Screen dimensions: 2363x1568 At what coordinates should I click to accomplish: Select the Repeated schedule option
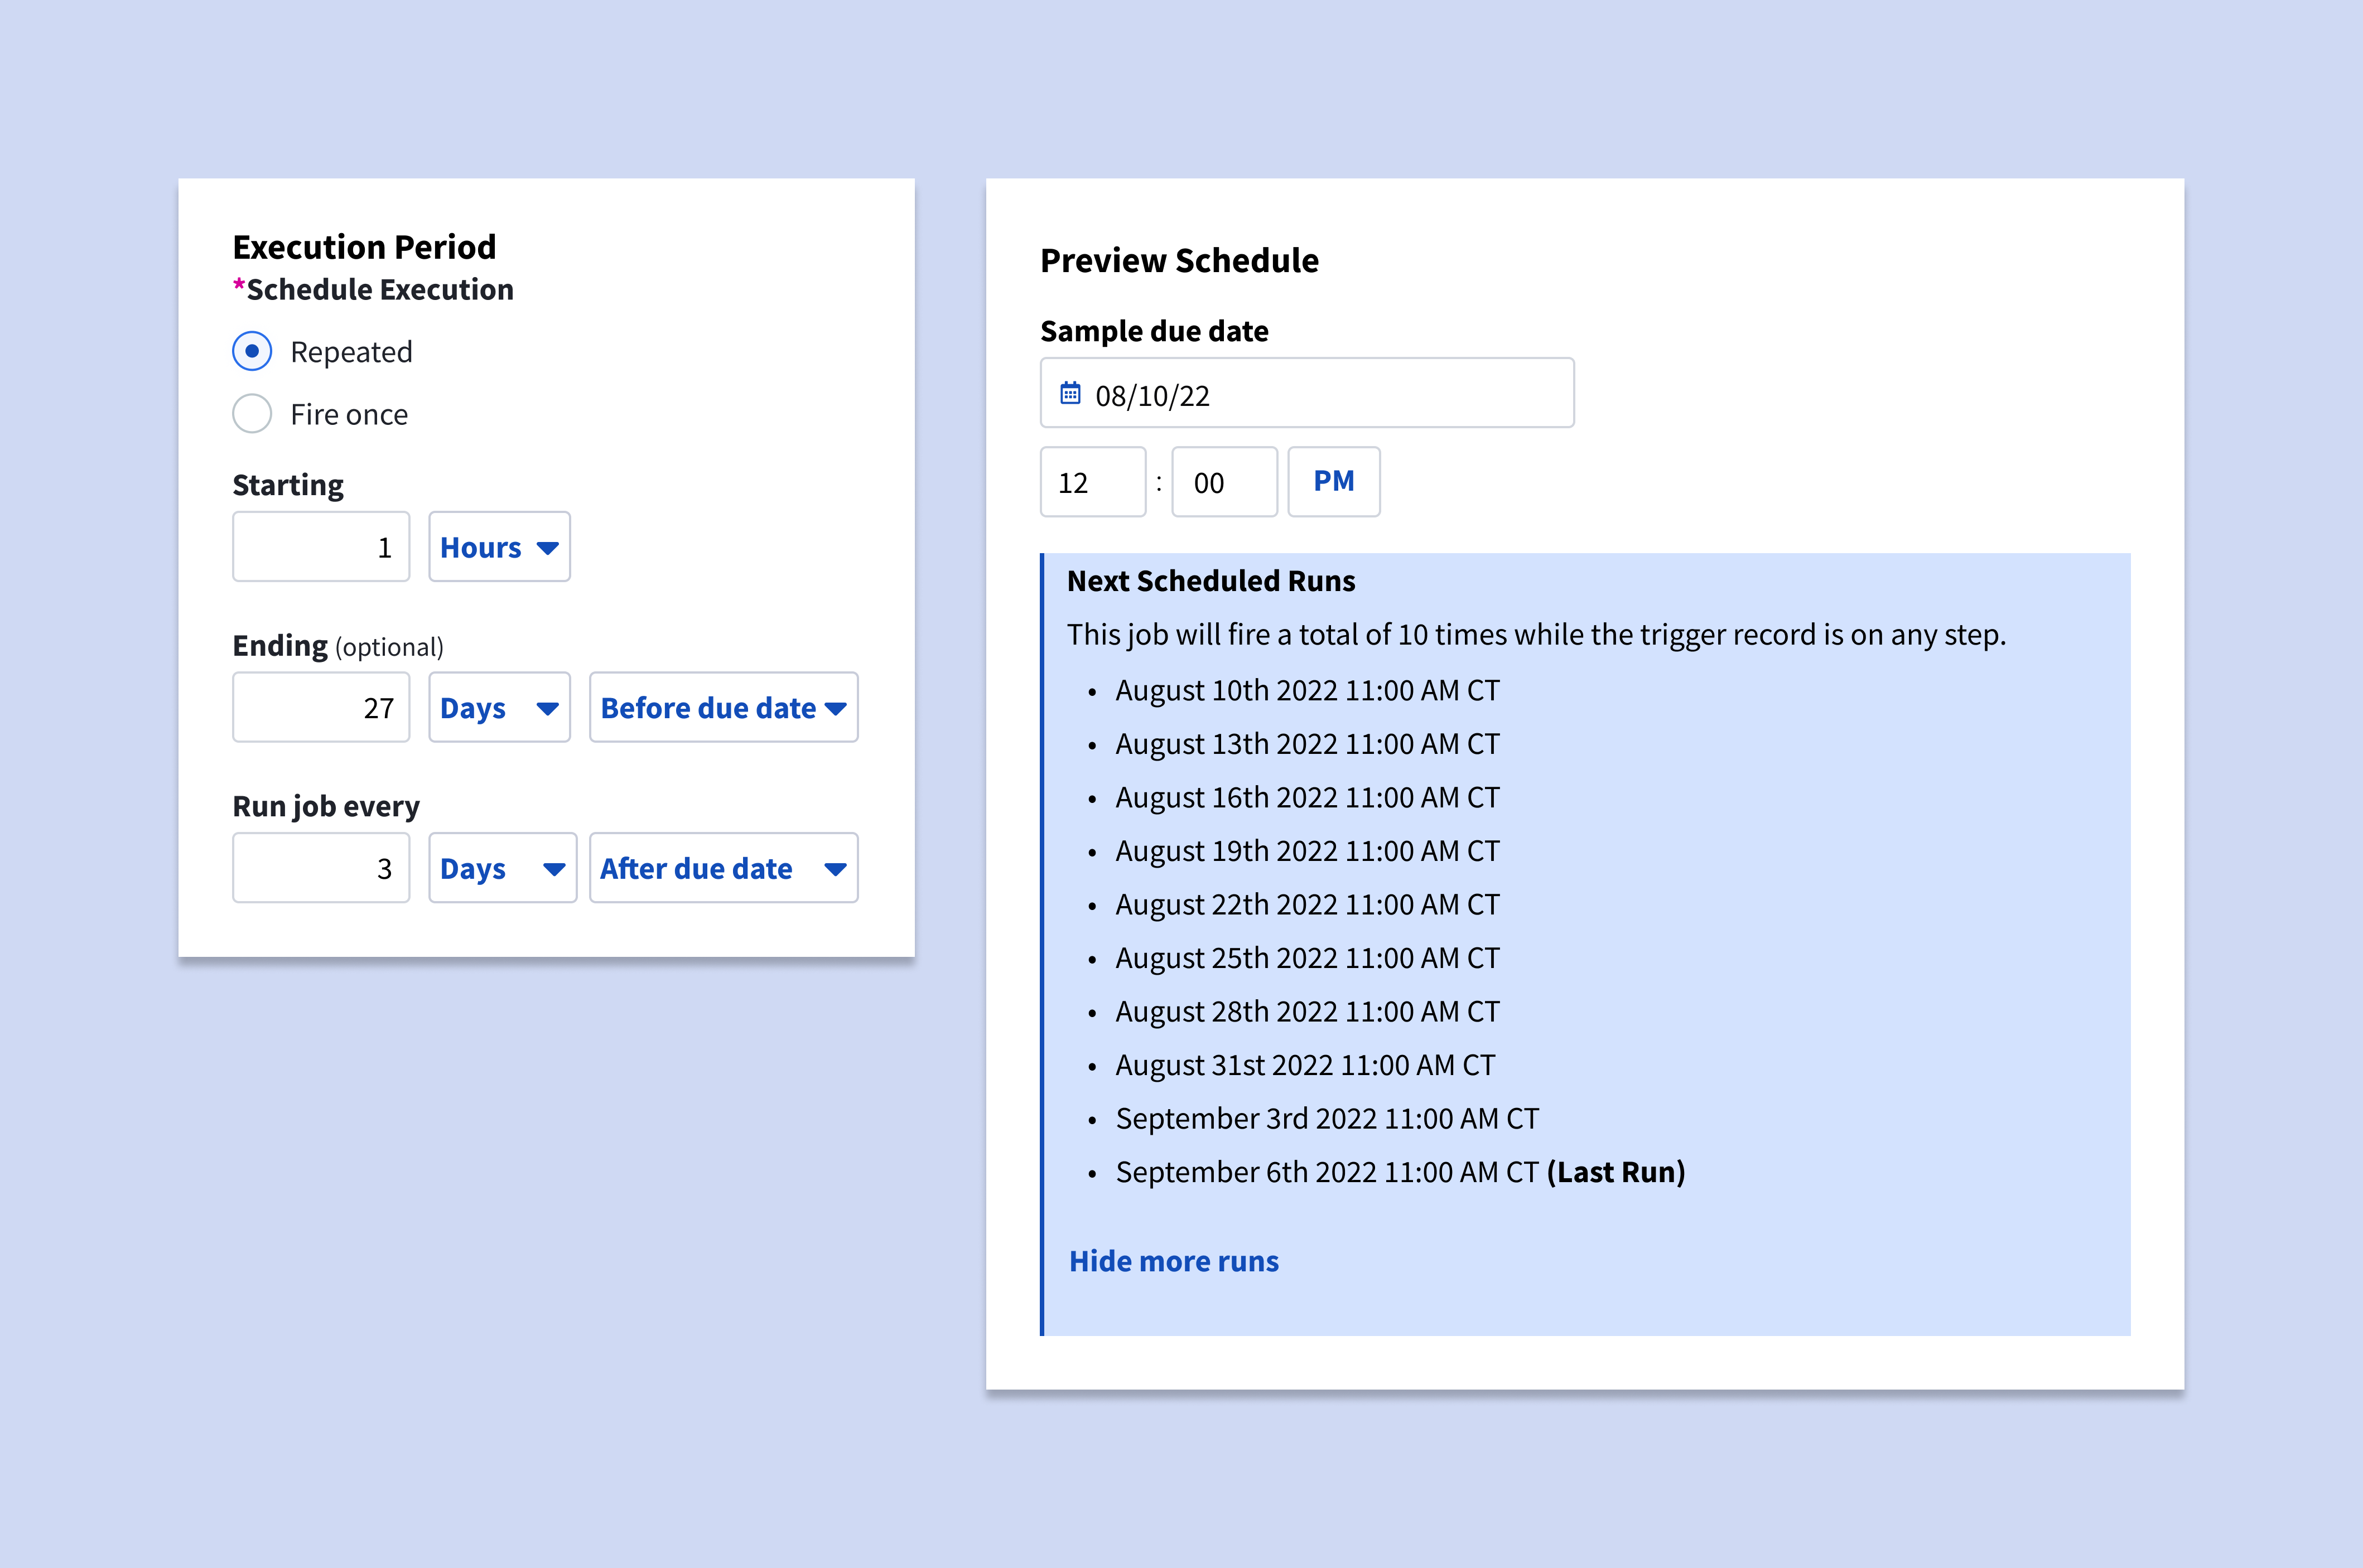[252, 351]
